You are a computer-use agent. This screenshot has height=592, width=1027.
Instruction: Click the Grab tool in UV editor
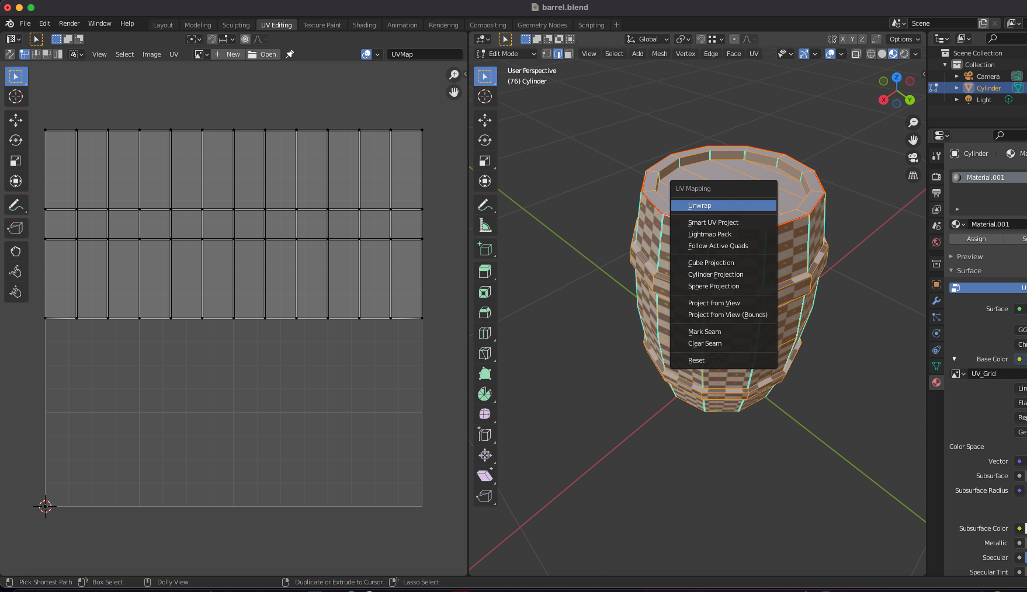coord(16,252)
